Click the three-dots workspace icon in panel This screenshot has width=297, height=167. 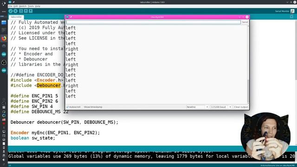pyautogui.click(x=4, y=12)
